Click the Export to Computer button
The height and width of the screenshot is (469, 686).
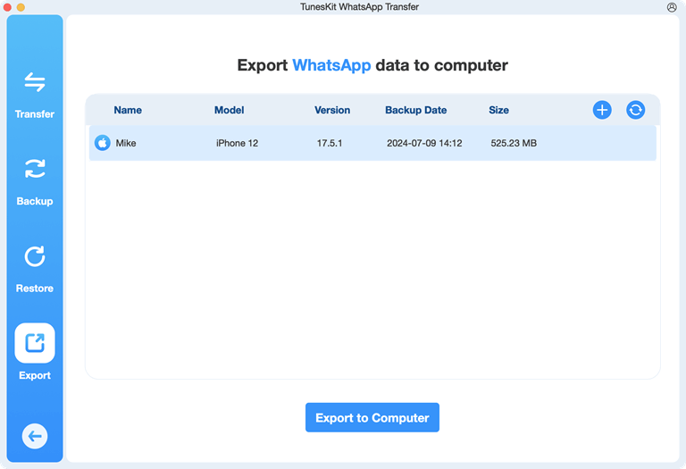click(x=372, y=417)
